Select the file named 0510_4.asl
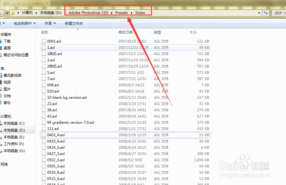Image resolution: width=286 pixels, height=185 pixels. point(56,173)
